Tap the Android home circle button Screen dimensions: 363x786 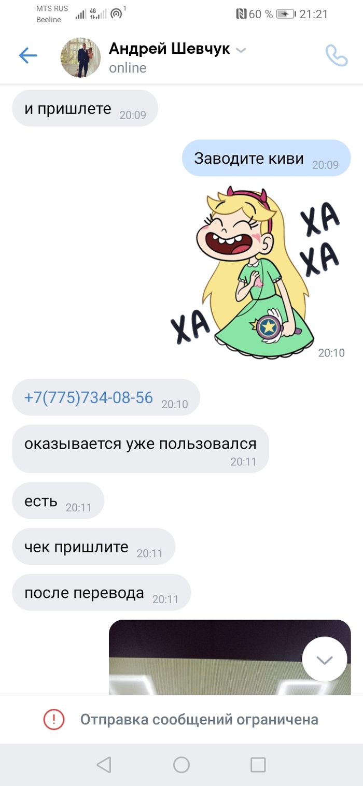click(181, 764)
